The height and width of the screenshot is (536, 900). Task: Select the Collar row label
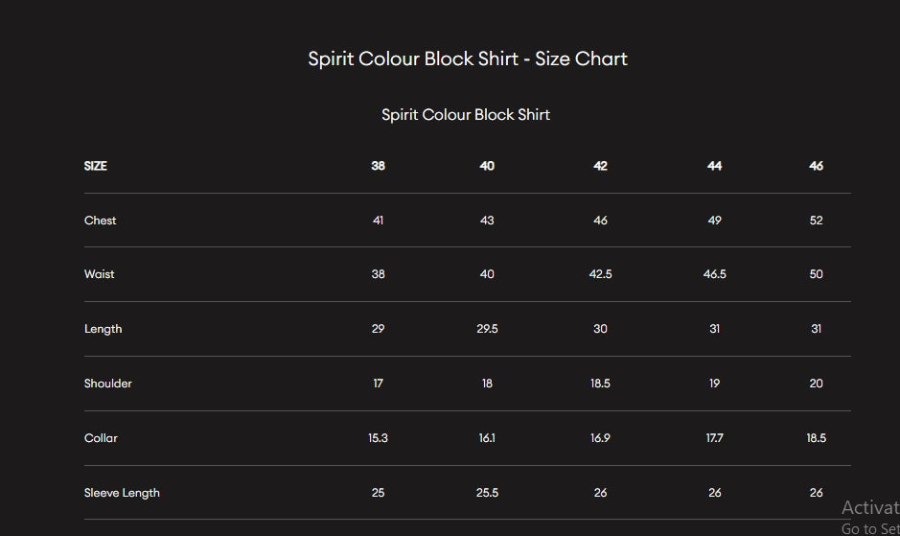click(102, 438)
